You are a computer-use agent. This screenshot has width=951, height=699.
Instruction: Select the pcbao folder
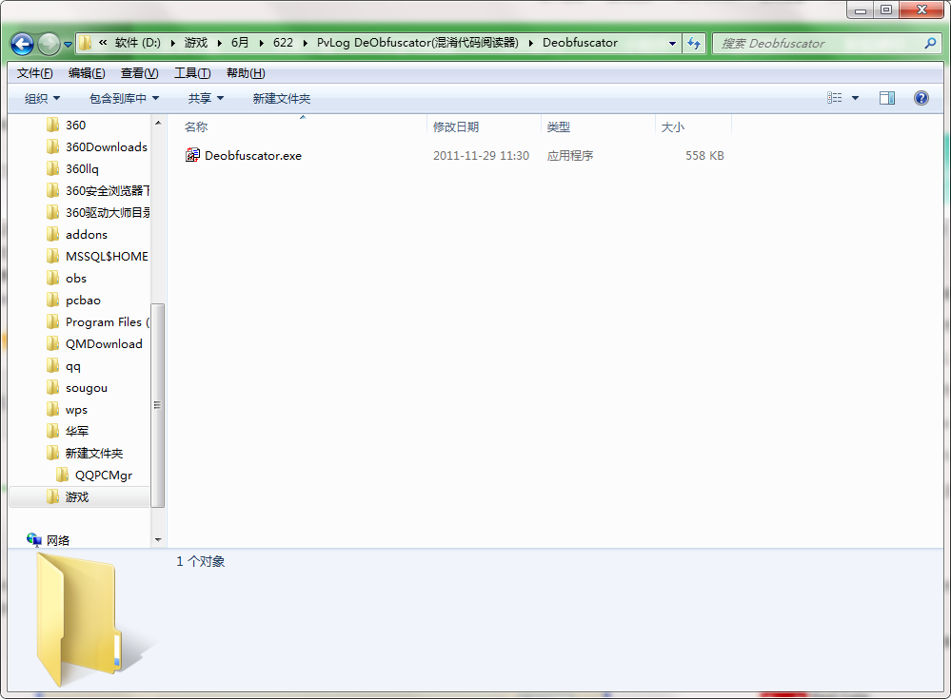point(83,301)
